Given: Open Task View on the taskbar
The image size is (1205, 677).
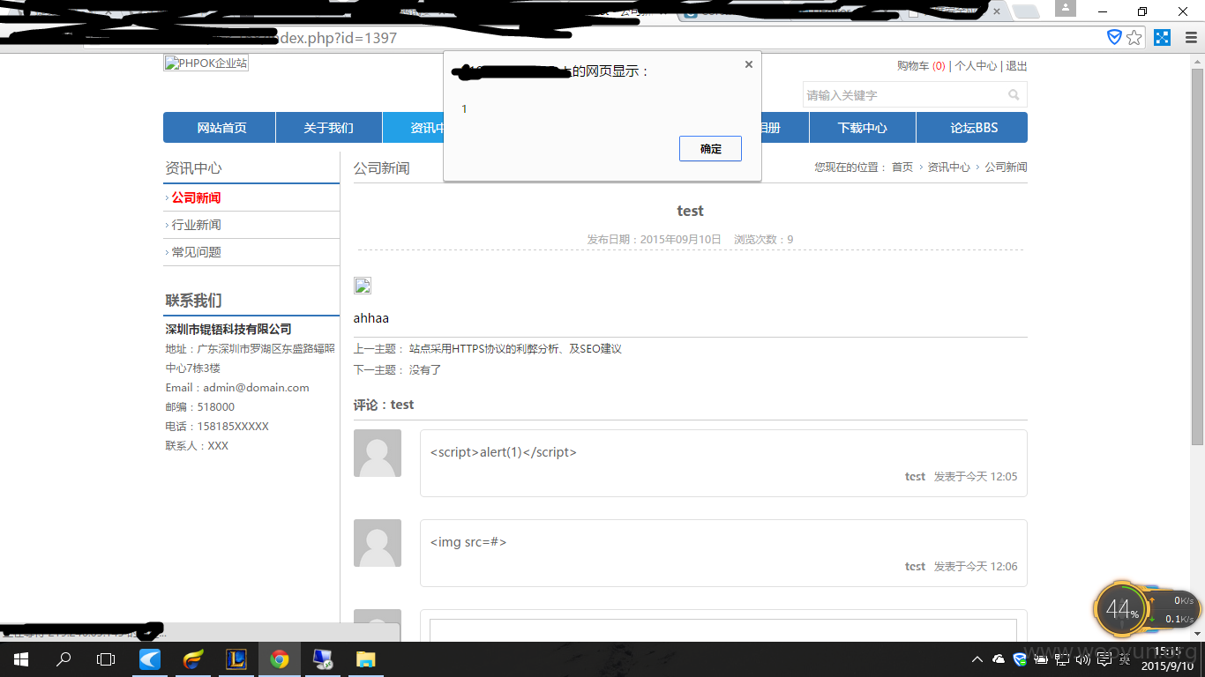Looking at the screenshot, I should coord(106,659).
